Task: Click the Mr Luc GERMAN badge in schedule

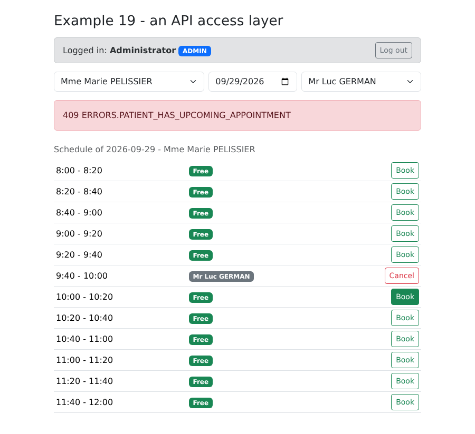Action: tap(222, 276)
